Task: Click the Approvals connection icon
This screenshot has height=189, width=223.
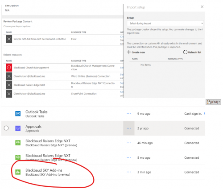Action: [x=18, y=128]
